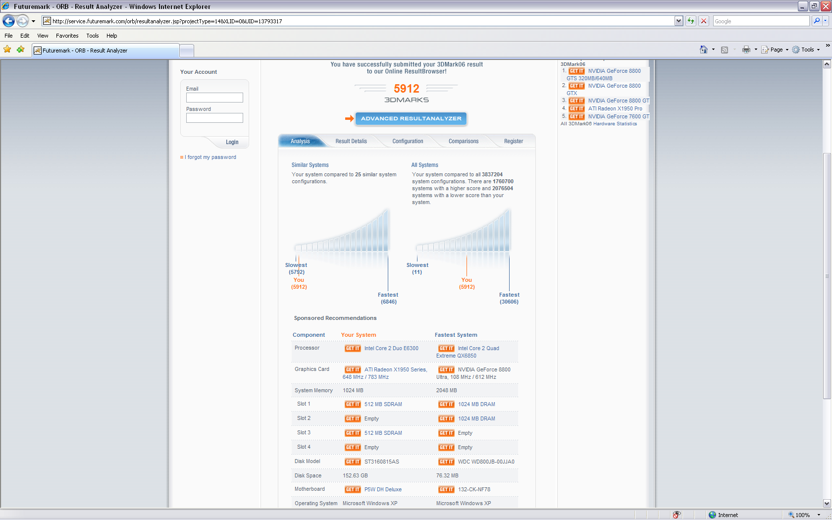Open the Intel Core 2 Duo E6300 link
This screenshot has width=832, height=520.
(x=391, y=348)
